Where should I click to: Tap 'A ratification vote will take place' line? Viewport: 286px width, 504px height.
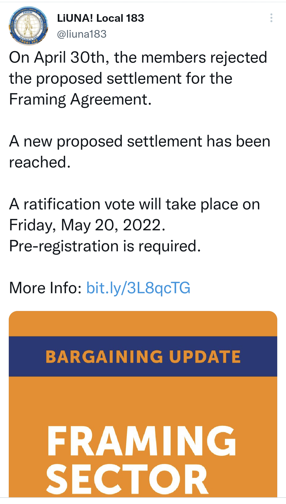click(134, 204)
